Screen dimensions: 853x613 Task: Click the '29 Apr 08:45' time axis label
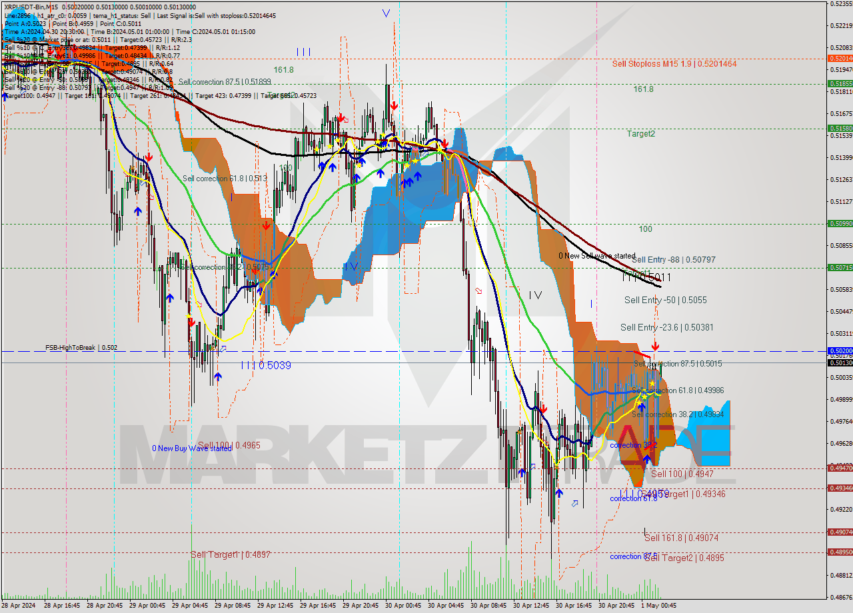(233, 606)
